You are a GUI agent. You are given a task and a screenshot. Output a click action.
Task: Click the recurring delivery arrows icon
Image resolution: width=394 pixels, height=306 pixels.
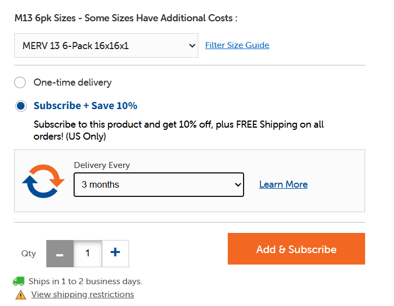tap(43, 181)
